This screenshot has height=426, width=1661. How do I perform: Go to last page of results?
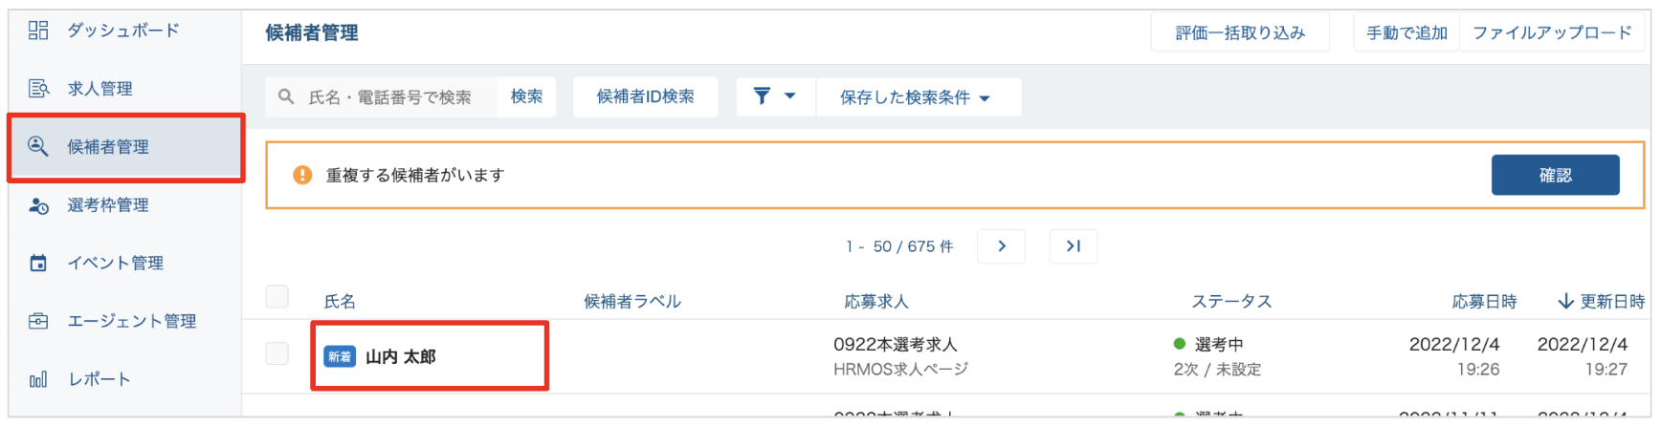pos(1073,246)
